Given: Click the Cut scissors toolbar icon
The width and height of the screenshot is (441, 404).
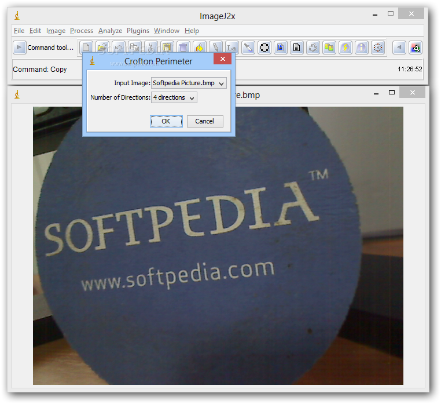Looking at the screenshot, I should (x=150, y=48).
